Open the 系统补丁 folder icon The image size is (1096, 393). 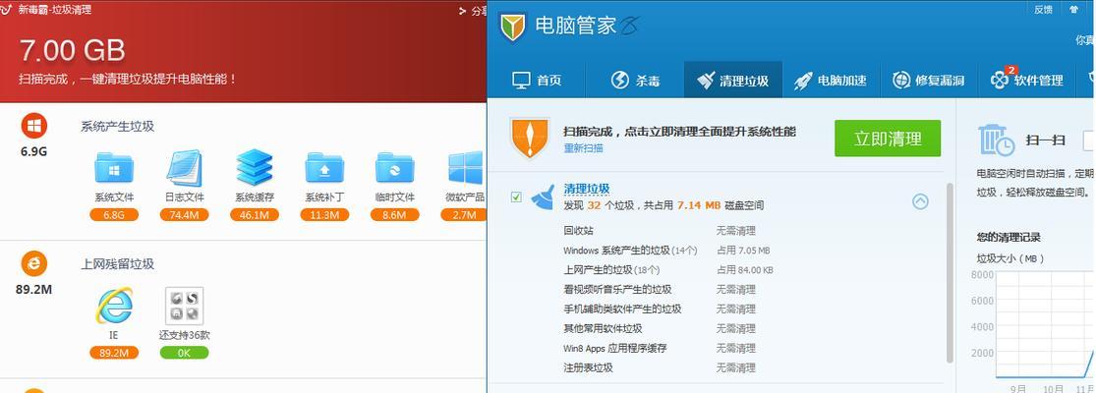(324, 168)
